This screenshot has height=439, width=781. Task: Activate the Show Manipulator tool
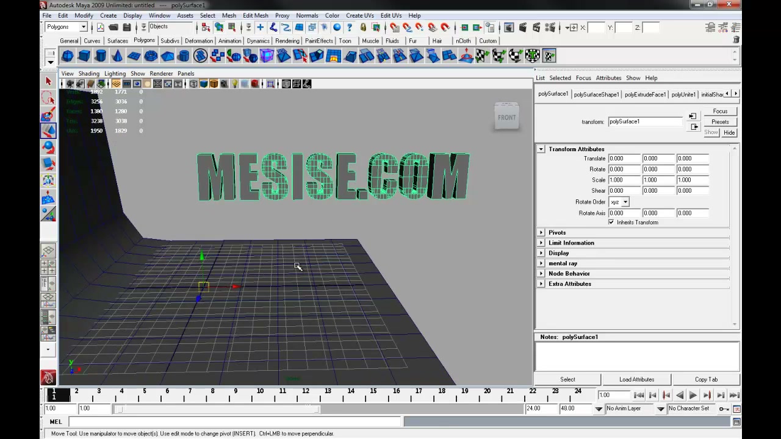pos(49,214)
